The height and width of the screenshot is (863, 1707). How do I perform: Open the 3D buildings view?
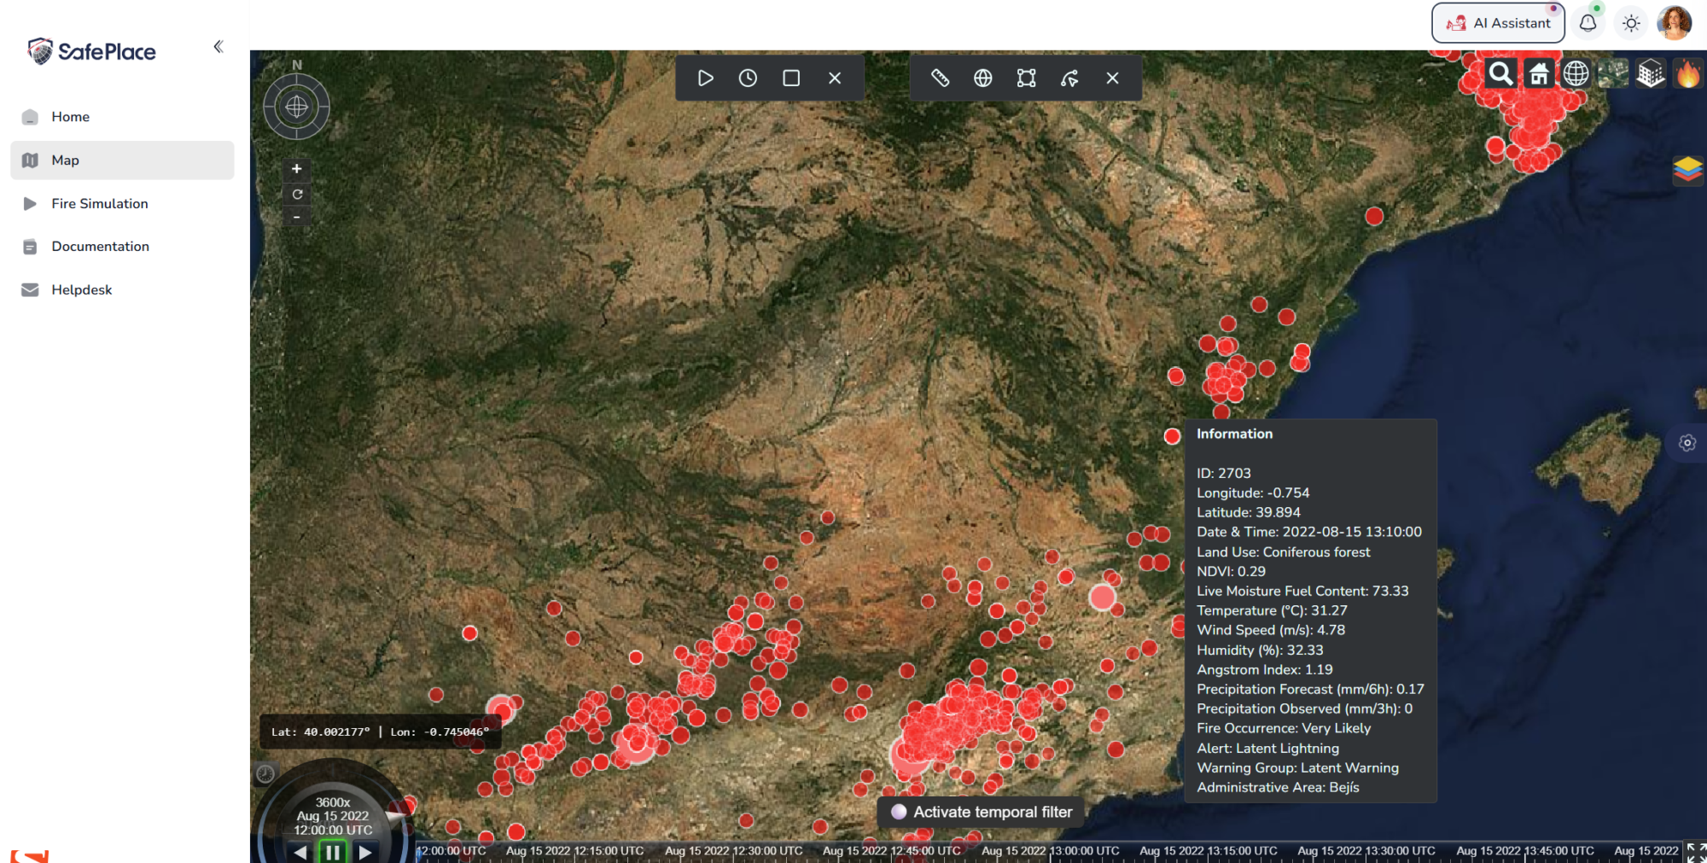pyautogui.click(x=1650, y=74)
